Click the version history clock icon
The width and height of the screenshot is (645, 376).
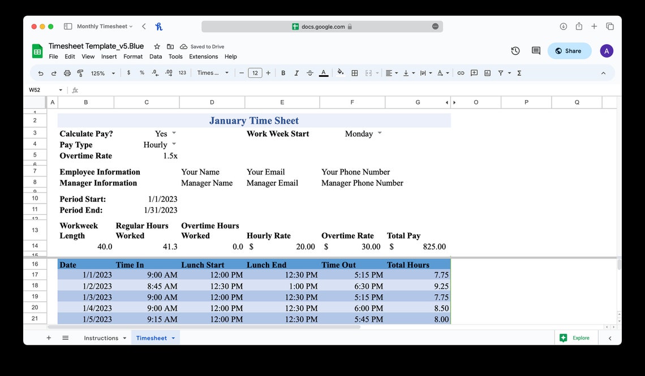[x=515, y=51]
